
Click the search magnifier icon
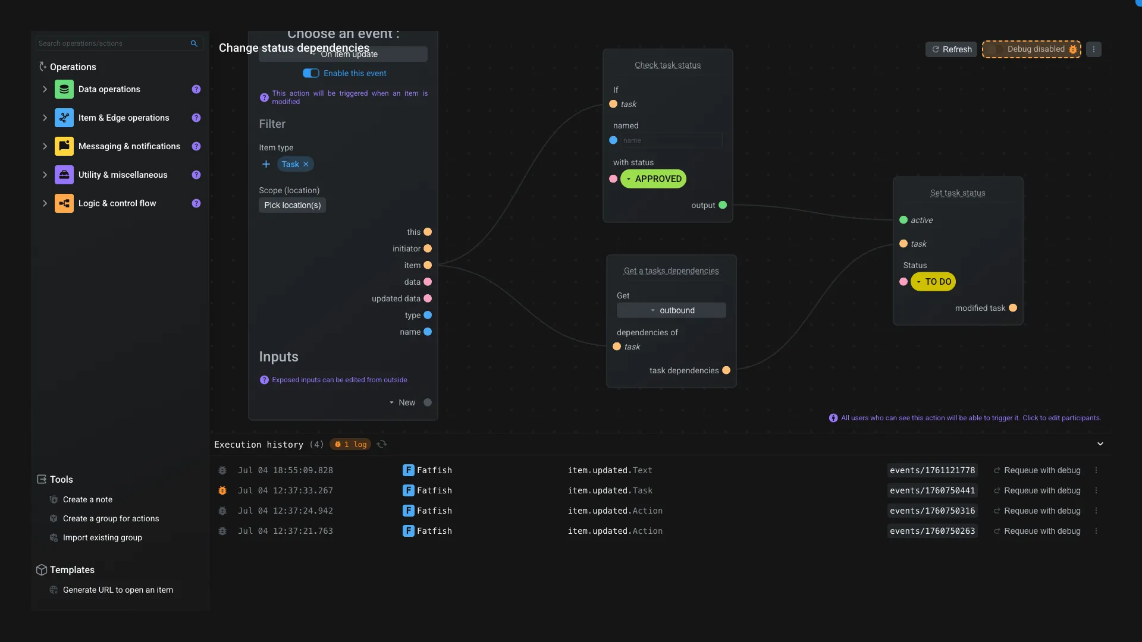[x=194, y=43]
